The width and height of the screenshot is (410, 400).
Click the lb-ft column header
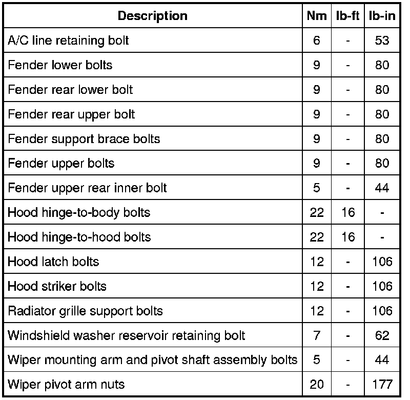347,16
